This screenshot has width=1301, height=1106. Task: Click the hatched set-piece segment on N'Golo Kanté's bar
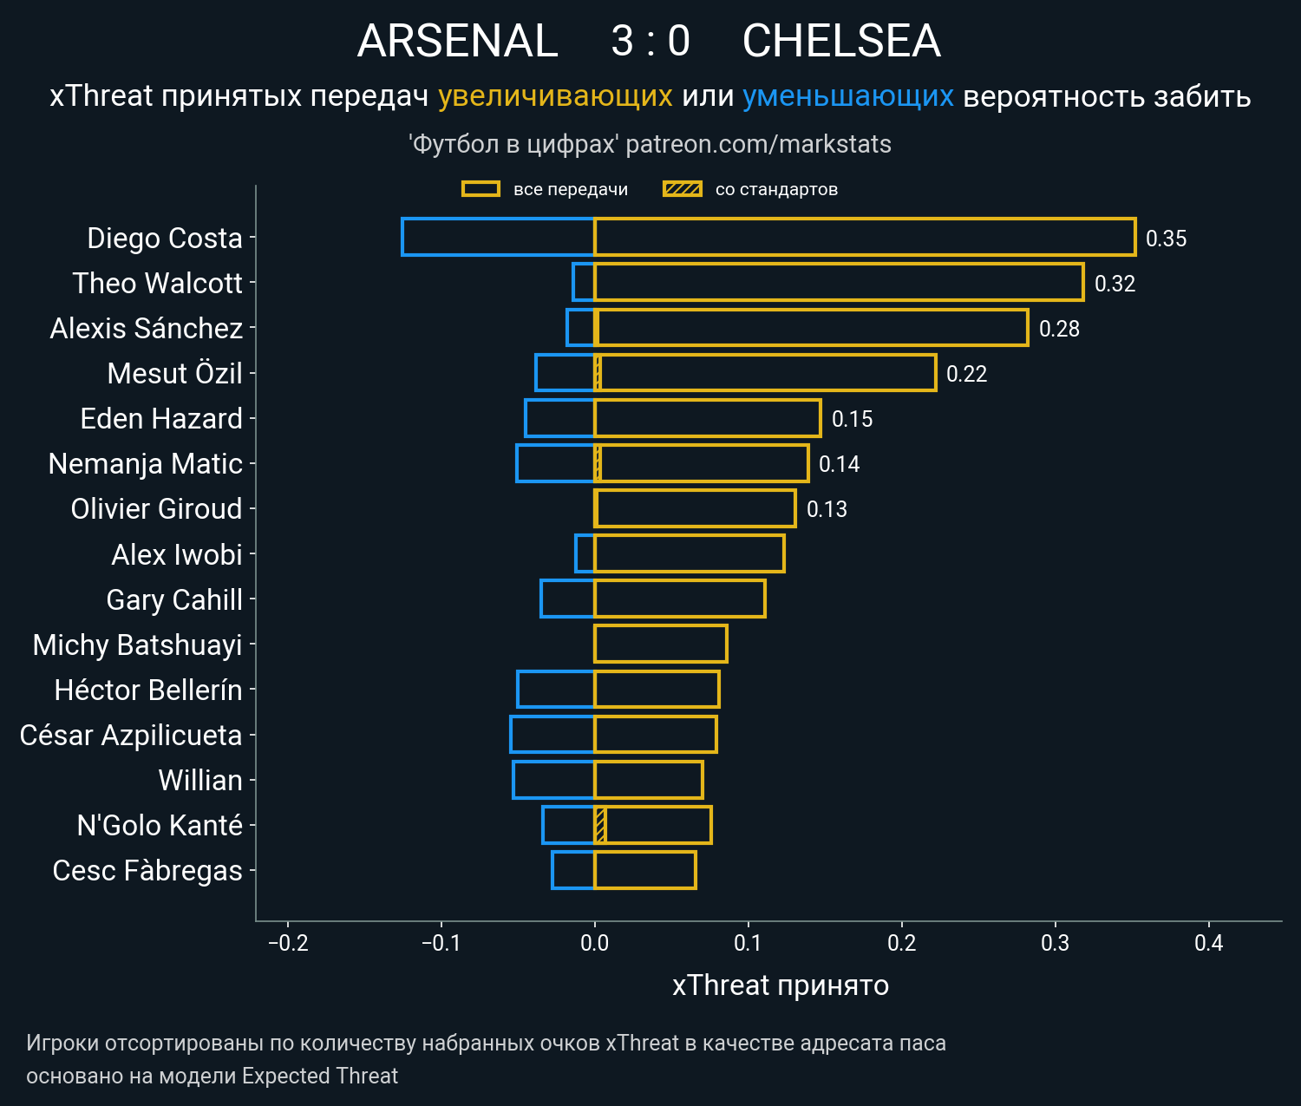pos(600,825)
